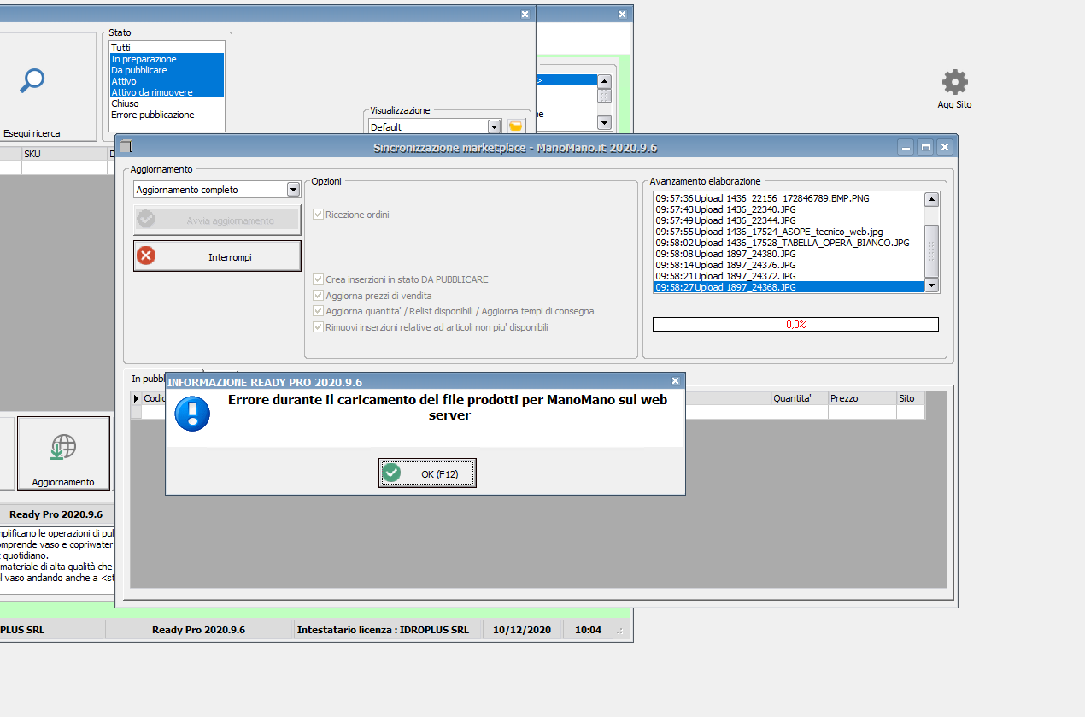The image size is (1085, 717).
Task: Minimize the Sincronizzazione marketplace window
Action: [x=906, y=147]
